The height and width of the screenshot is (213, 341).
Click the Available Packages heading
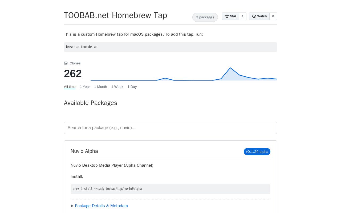pyautogui.click(x=91, y=103)
